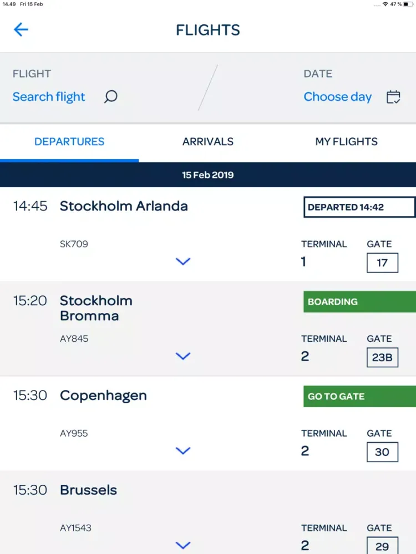Select gate 23B box
This screenshot has width=416, height=554.
point(382,357)
